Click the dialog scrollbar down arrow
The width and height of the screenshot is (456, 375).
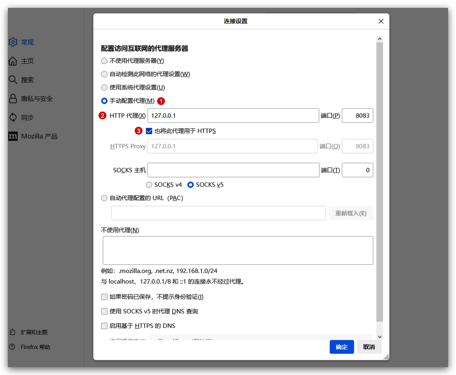tap(379, 337)
